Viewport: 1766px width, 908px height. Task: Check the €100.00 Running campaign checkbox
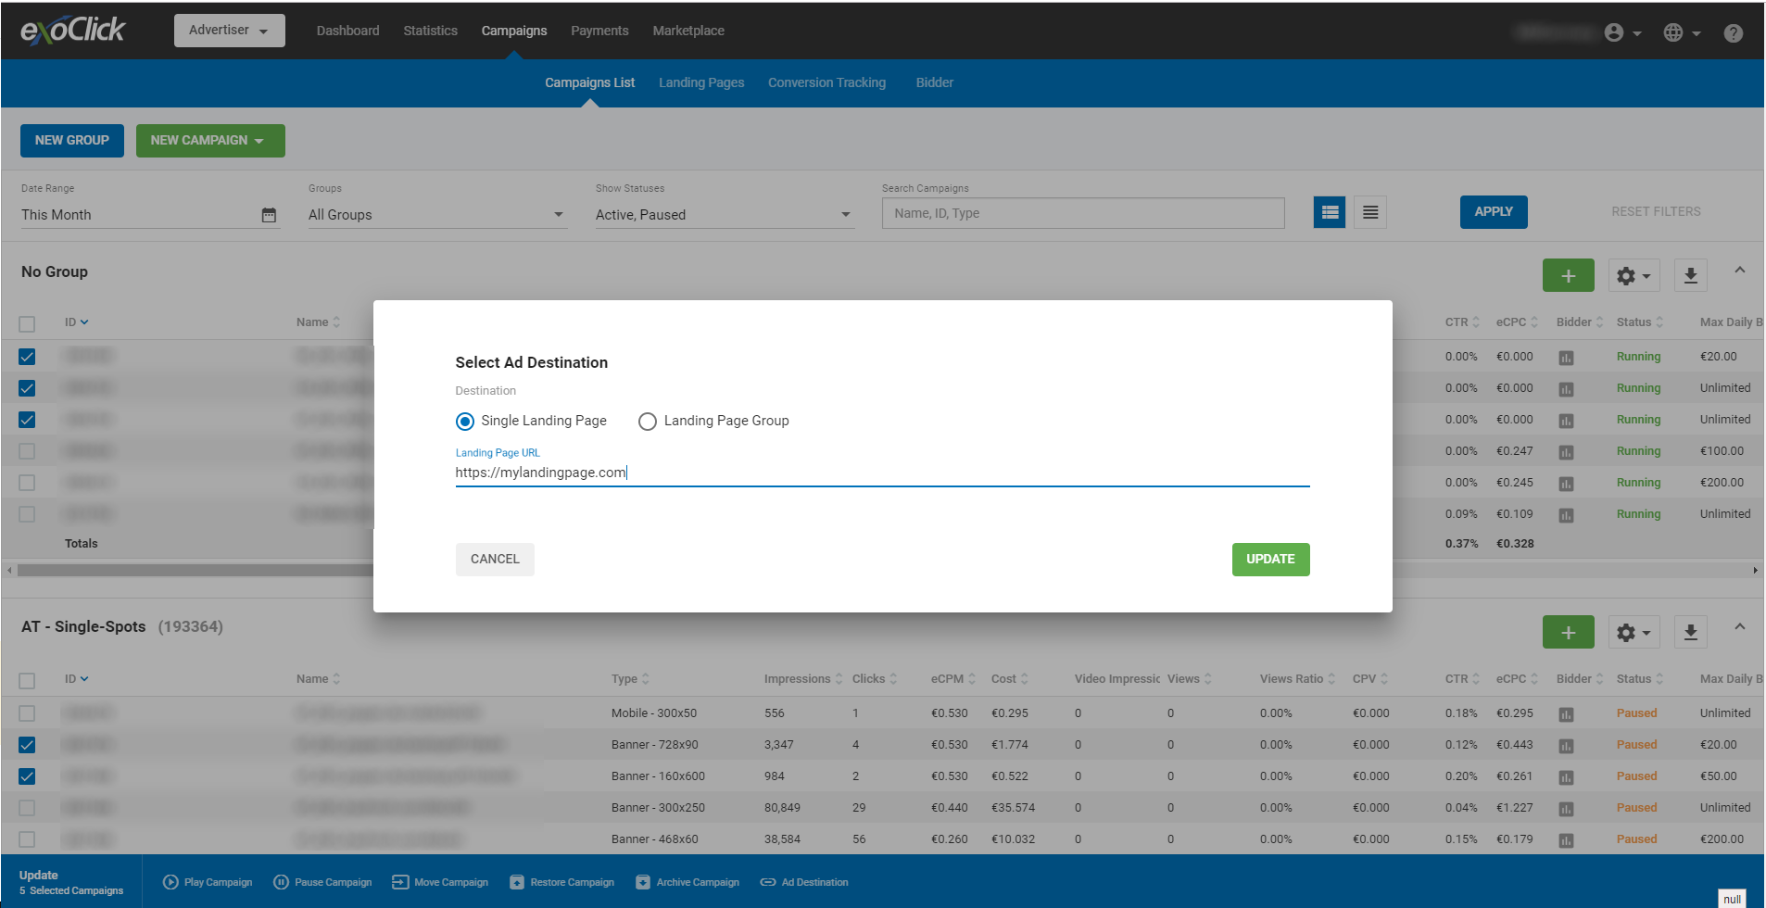tap(27, 451)
